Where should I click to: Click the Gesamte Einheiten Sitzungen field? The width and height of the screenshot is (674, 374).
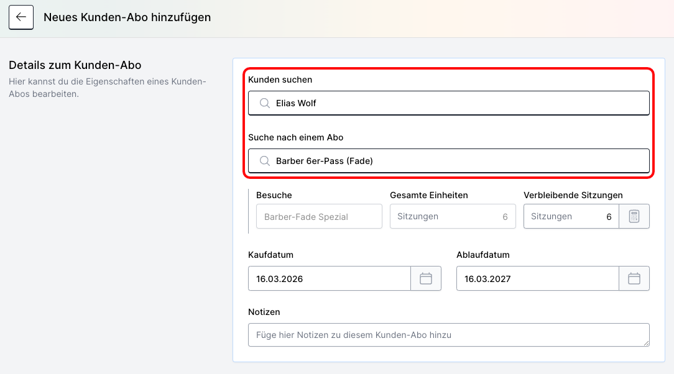coord(453,216)
